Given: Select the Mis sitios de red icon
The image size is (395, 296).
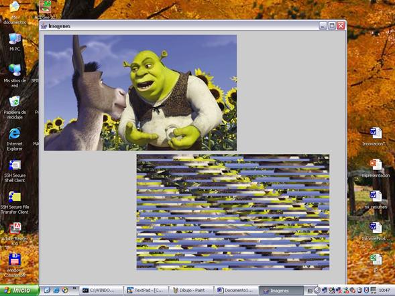Looking at the screenshot, I should pos(15,76).
